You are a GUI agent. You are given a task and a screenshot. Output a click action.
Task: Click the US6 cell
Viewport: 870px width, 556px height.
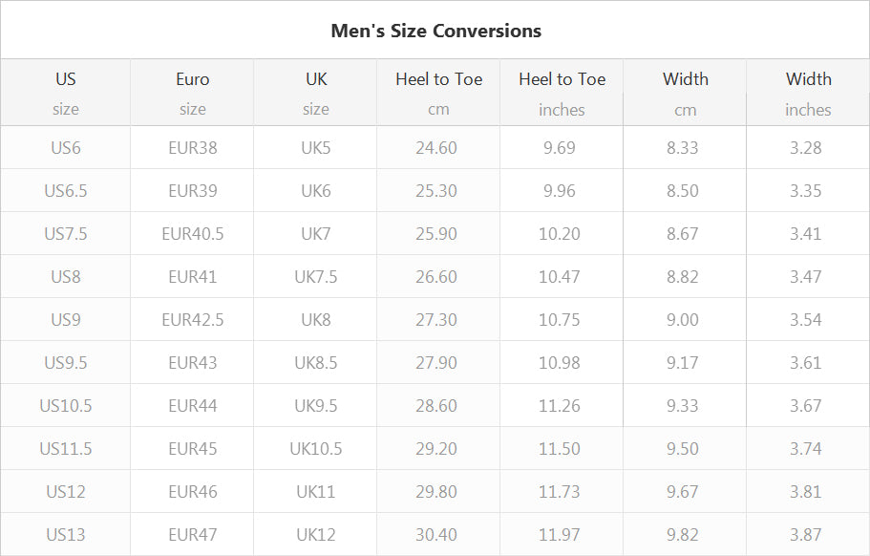pyautogui.click(x=66, y=148)
